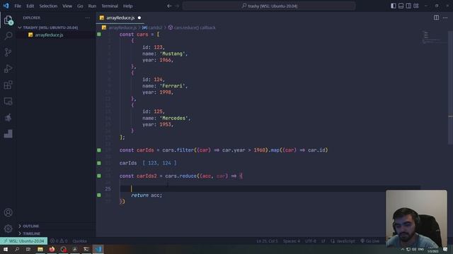Open the Manage gear icon
This screenshot has height=254, width=453.
tap(8, 229)
